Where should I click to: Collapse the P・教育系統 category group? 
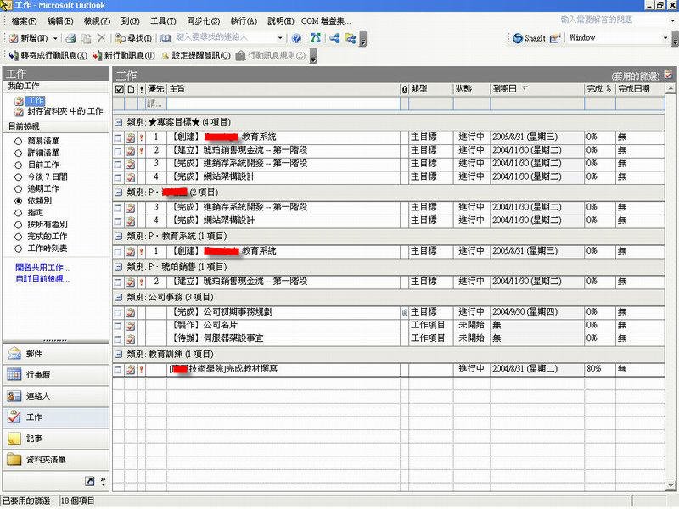pyautogui.click(x=118, y=237)
